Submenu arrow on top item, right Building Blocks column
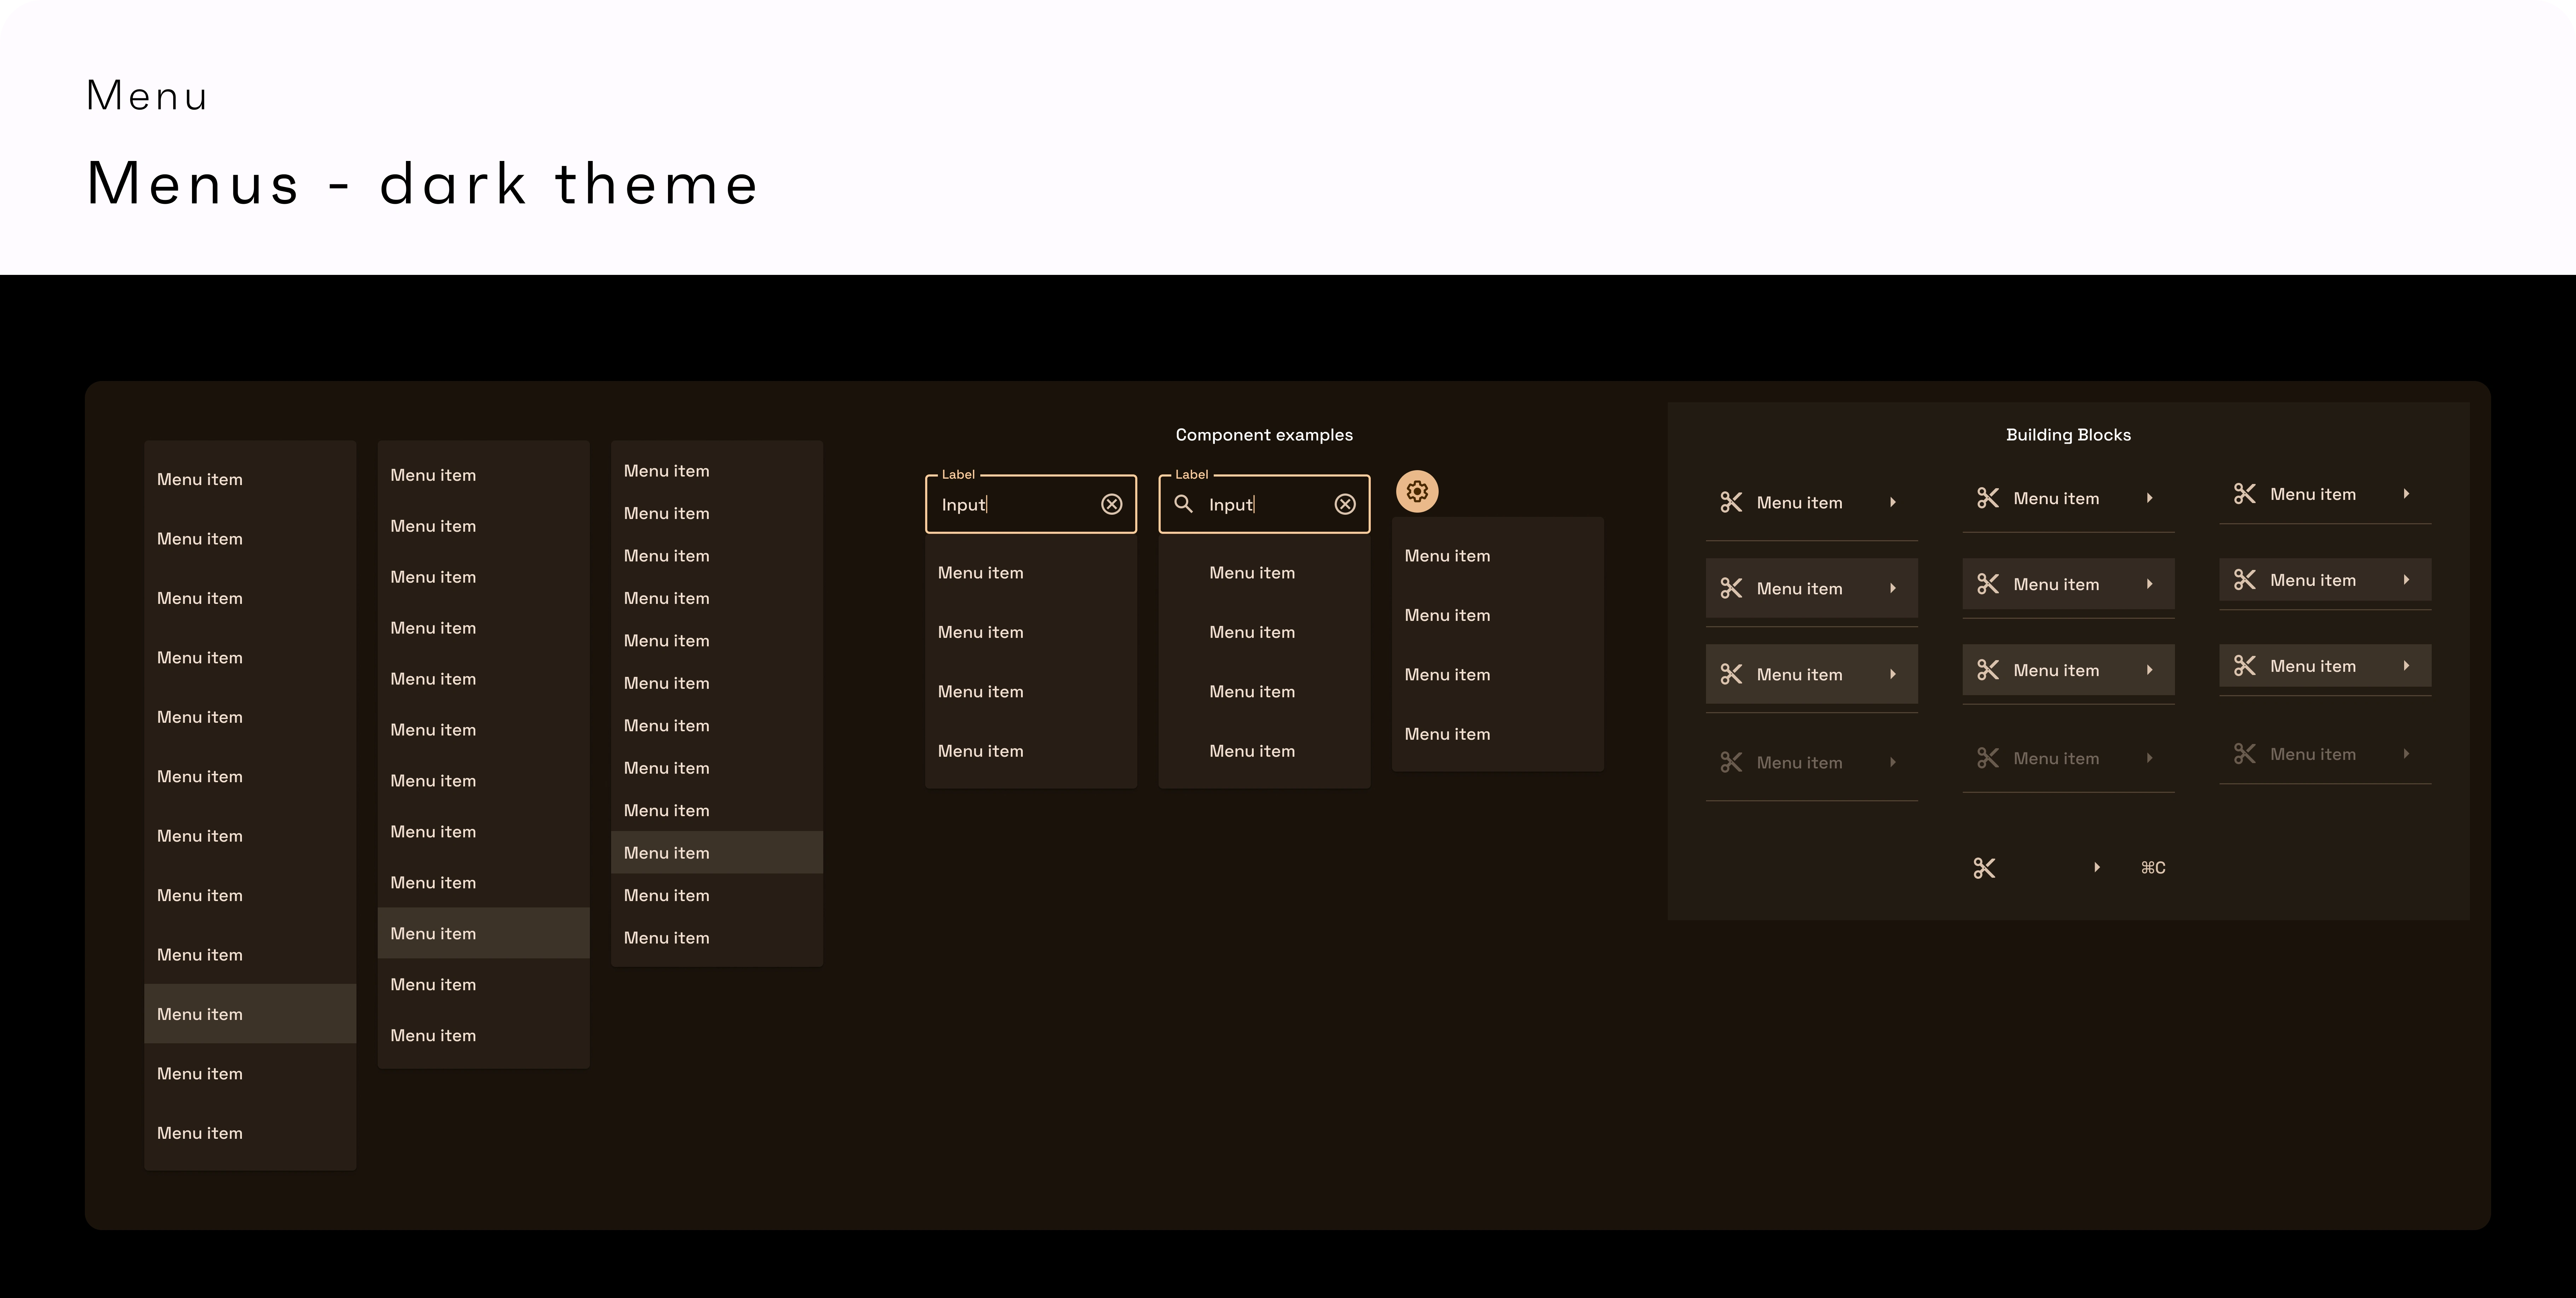 [2407, 494]
